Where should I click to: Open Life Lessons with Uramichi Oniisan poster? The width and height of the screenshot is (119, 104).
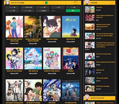[x=14, y=27]
